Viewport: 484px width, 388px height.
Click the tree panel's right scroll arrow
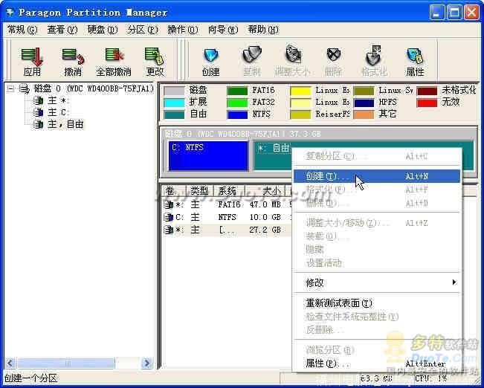pyautogui.click(x=147, y=363)
